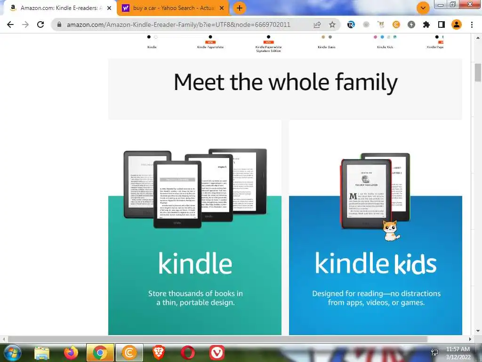The height and width of the screenshot is (362, 482).
Task: Select graphite color dot for Kindle Oasis
Action: (330, 37)
